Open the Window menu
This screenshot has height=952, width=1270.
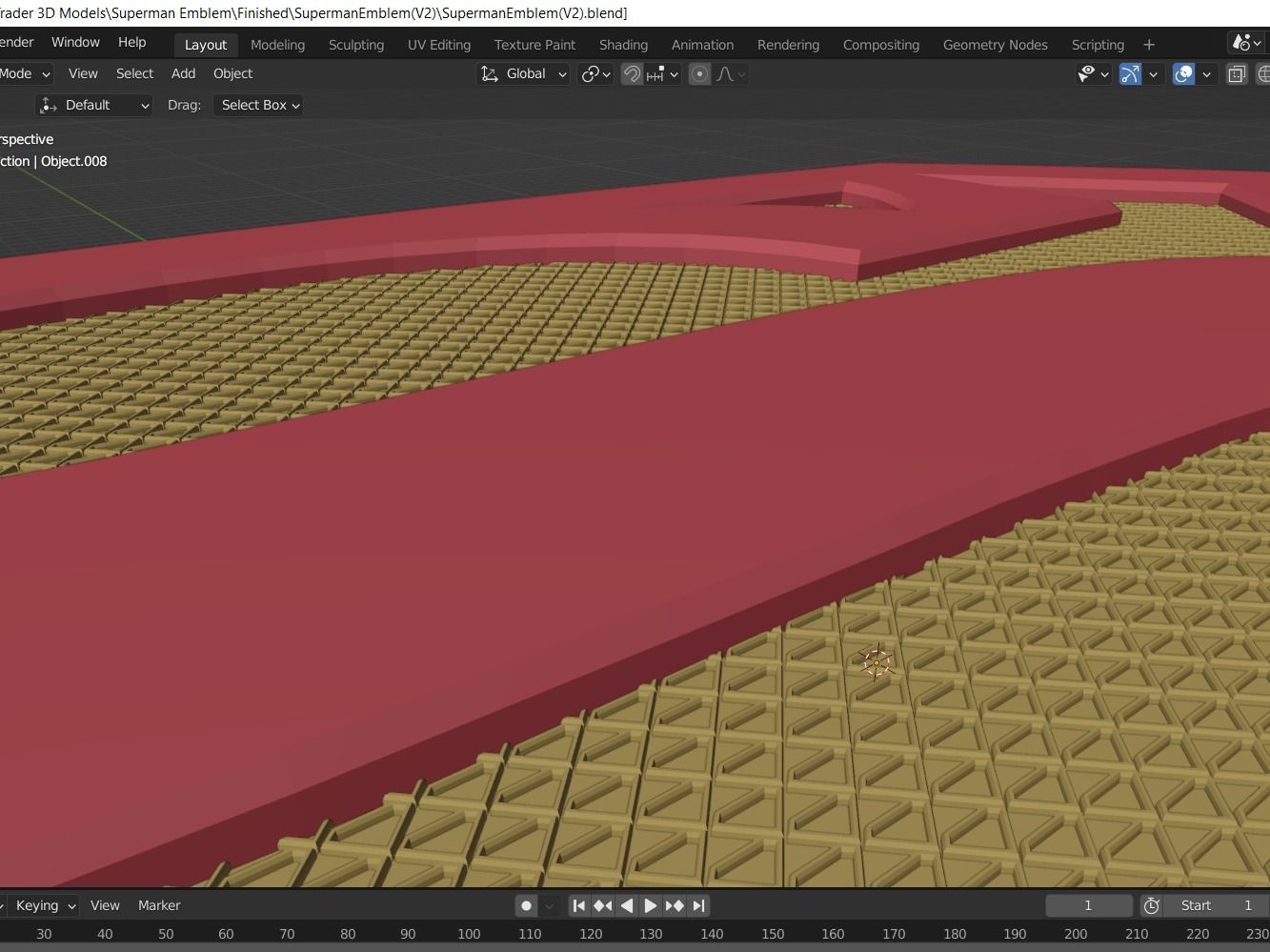(x=75, y=42)
